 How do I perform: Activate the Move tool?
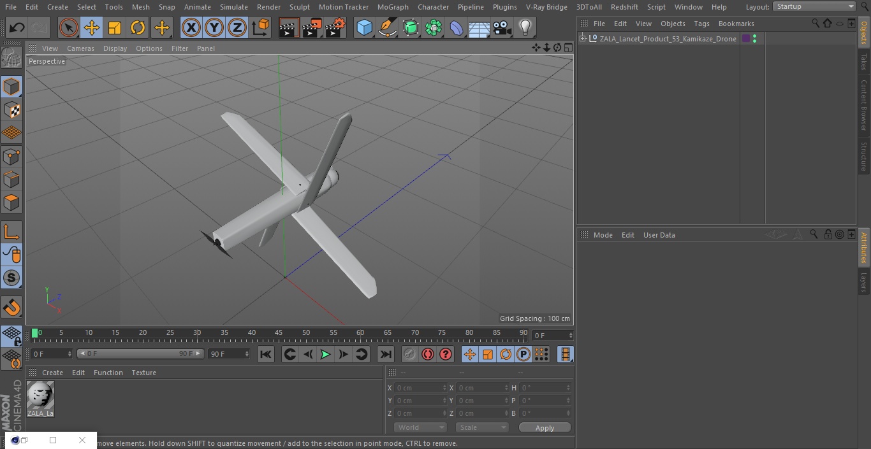click(92, 27)
